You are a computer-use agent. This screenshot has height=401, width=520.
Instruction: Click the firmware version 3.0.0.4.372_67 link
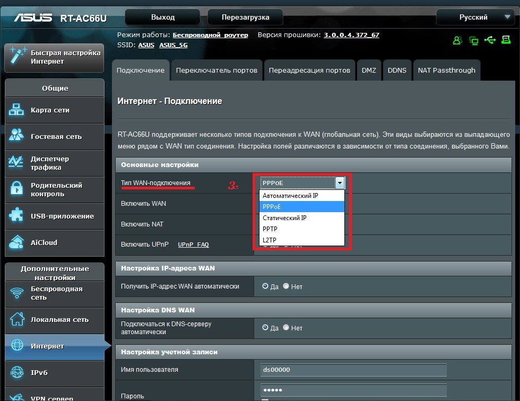(351, 35)
